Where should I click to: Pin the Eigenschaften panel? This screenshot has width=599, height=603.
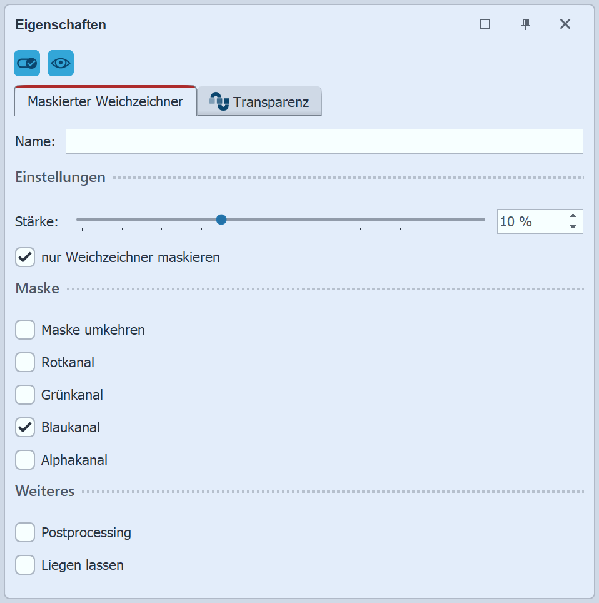[526, 24]
